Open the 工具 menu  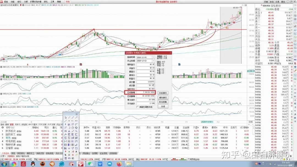coord(52,2)
